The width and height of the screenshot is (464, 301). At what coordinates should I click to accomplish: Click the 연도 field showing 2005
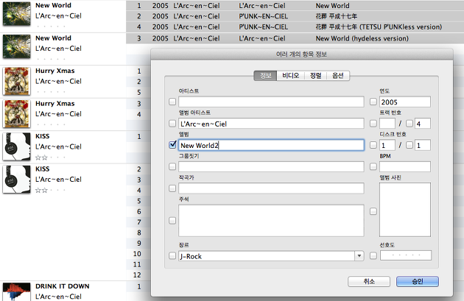tap(405, 102)
